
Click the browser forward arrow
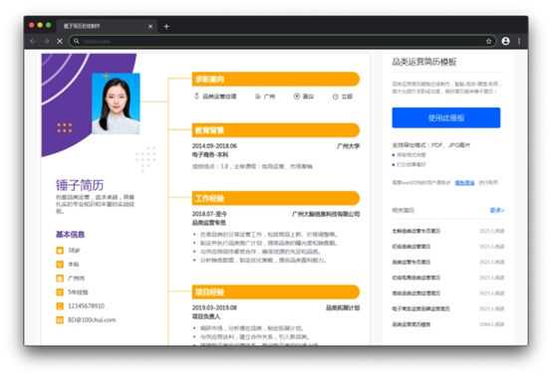tap(46, 41)
